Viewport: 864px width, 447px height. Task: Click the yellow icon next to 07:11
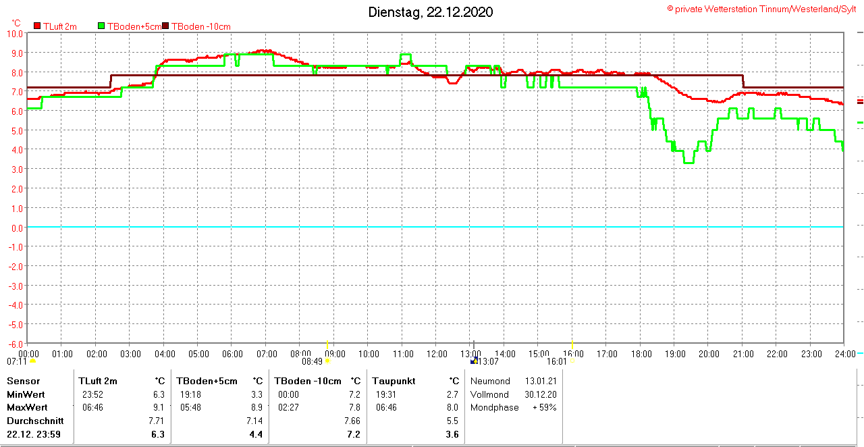(32, 361)
